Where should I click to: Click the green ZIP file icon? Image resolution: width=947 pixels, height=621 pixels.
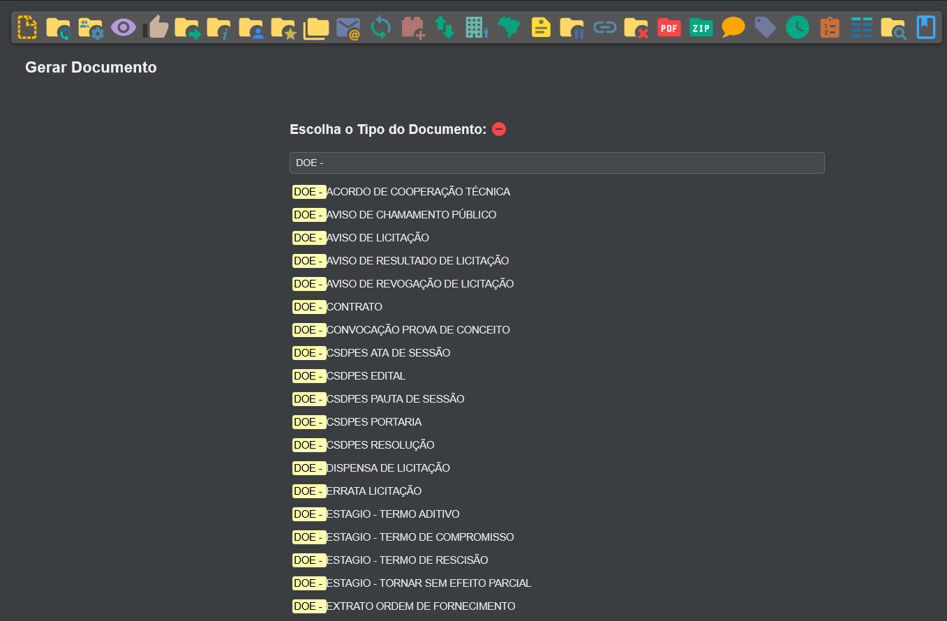click(x=701, y=28)
